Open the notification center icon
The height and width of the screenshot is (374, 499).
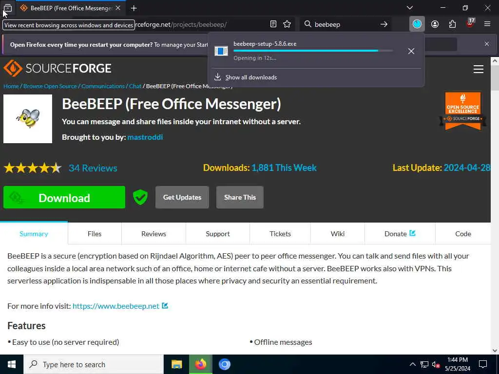[x=483, y=364]
